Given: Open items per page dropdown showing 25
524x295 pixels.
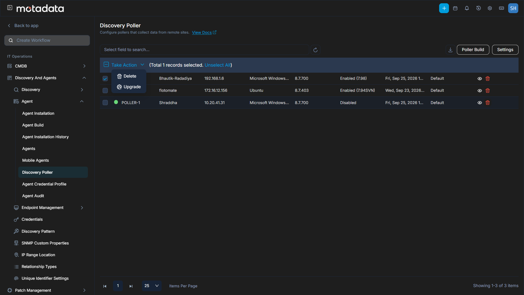Looking at the screenshot, I should point(151,286).
